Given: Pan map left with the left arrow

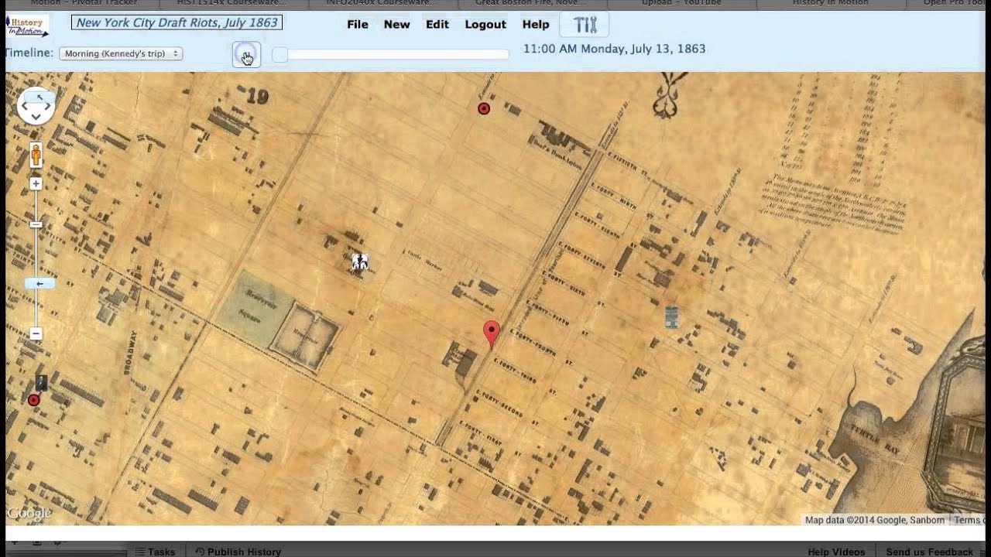Looking at the screenshot, I should pyautogui.click(x=23, y=106).
